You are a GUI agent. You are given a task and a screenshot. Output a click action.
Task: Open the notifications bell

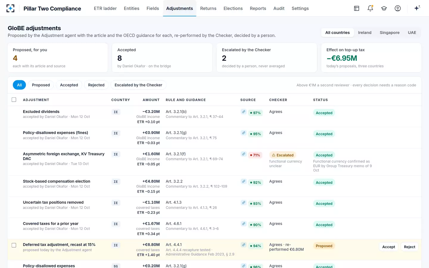pos(370,8)
